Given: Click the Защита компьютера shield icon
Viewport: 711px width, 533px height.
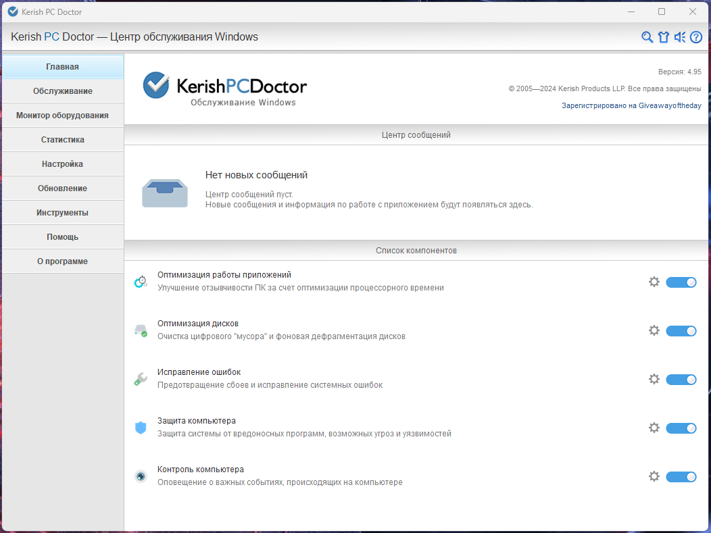Looking at the screenshot, I should point(141,428).
